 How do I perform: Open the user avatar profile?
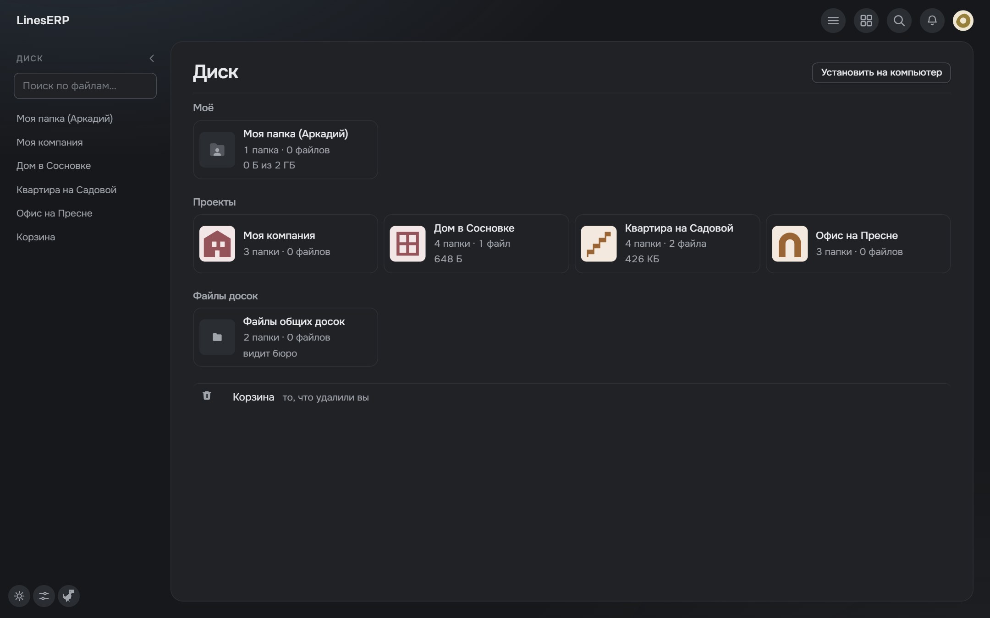click(x=963, y=21)
